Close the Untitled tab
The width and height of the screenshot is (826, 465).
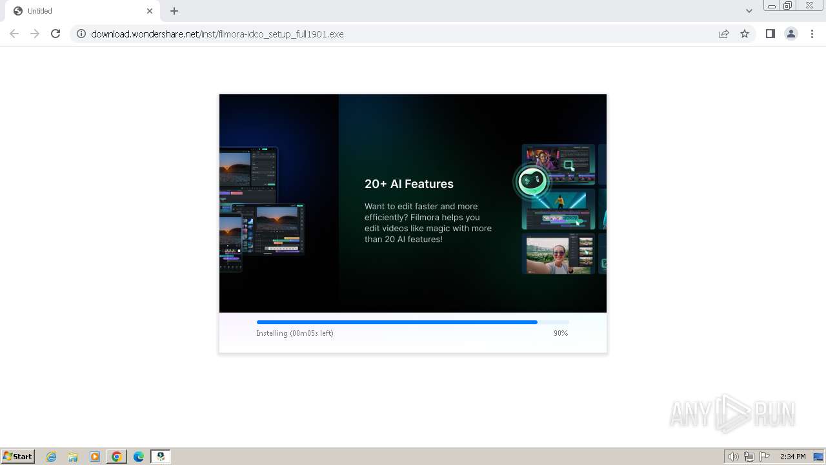(x=150, y=11)
